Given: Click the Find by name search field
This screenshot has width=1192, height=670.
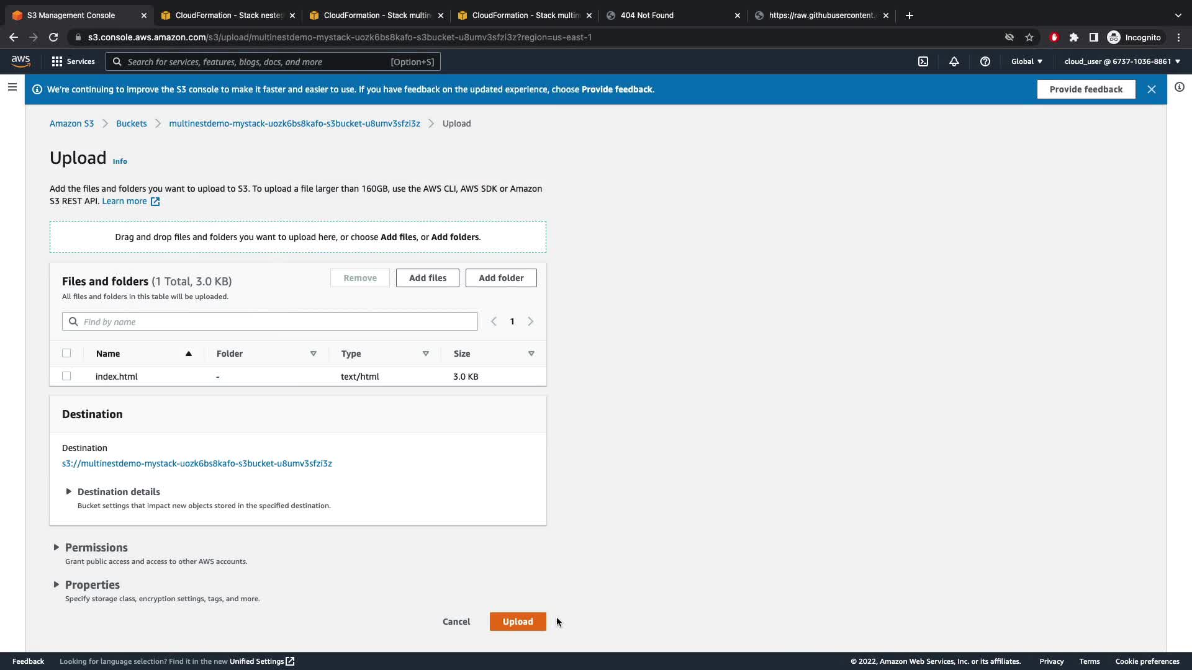Looking at the screenshot, I should click(x=270, y=322).
